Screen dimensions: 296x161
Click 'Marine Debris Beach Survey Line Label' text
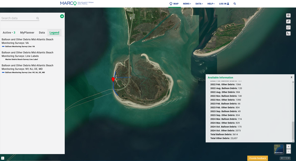pos(21,59)
